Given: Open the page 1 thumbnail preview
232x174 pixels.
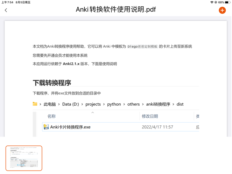Looking at the screenshot, I should [24, 158].
